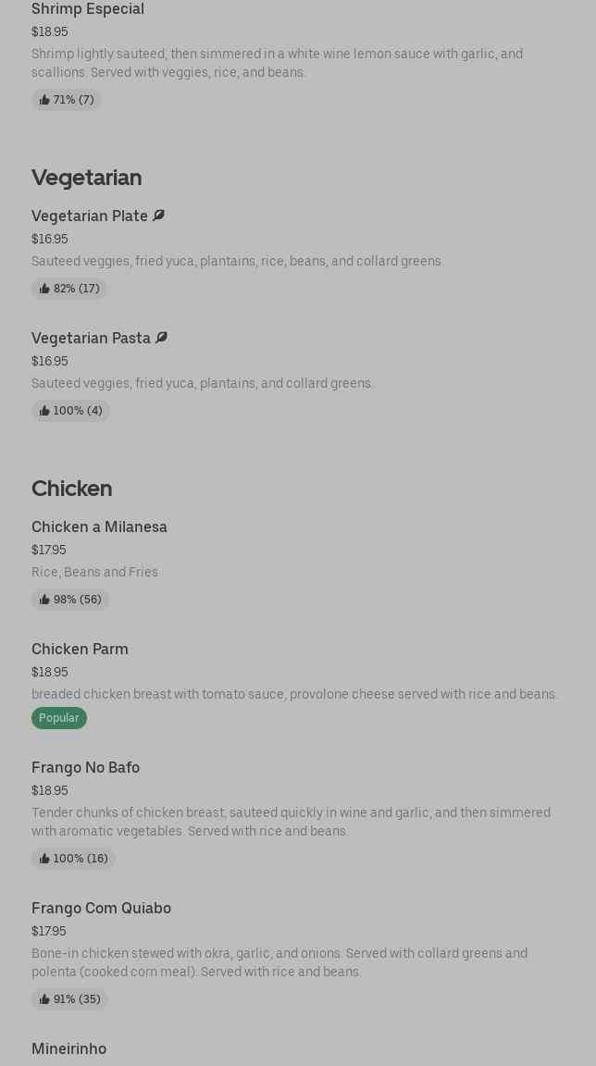Image resolution: width=596 pixels, height=1066 pixels.
Task: Click thumbs-up icon on Vegetarian Plate 82% rating
Action: [44, 289]
